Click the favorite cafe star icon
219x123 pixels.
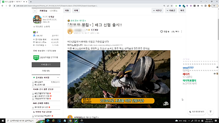pyautogui.click(x=35, y=11)
